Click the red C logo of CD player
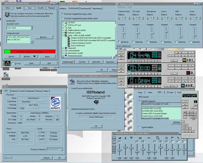 pos(188,73)
